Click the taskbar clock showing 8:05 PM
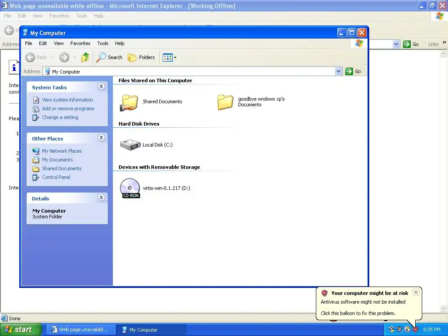 tap(431, 330)
